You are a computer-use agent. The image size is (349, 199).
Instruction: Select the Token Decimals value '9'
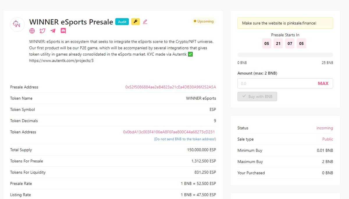click(x=215, y=121)
